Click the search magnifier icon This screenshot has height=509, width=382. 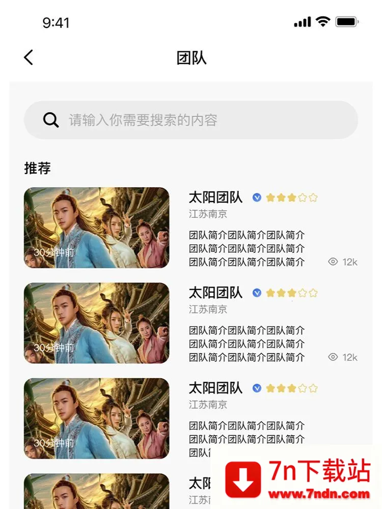click(51, 120)
